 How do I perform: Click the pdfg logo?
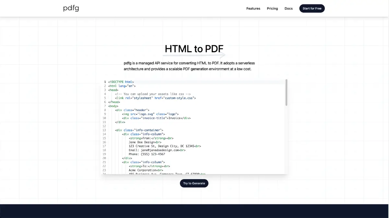[71, 8]
